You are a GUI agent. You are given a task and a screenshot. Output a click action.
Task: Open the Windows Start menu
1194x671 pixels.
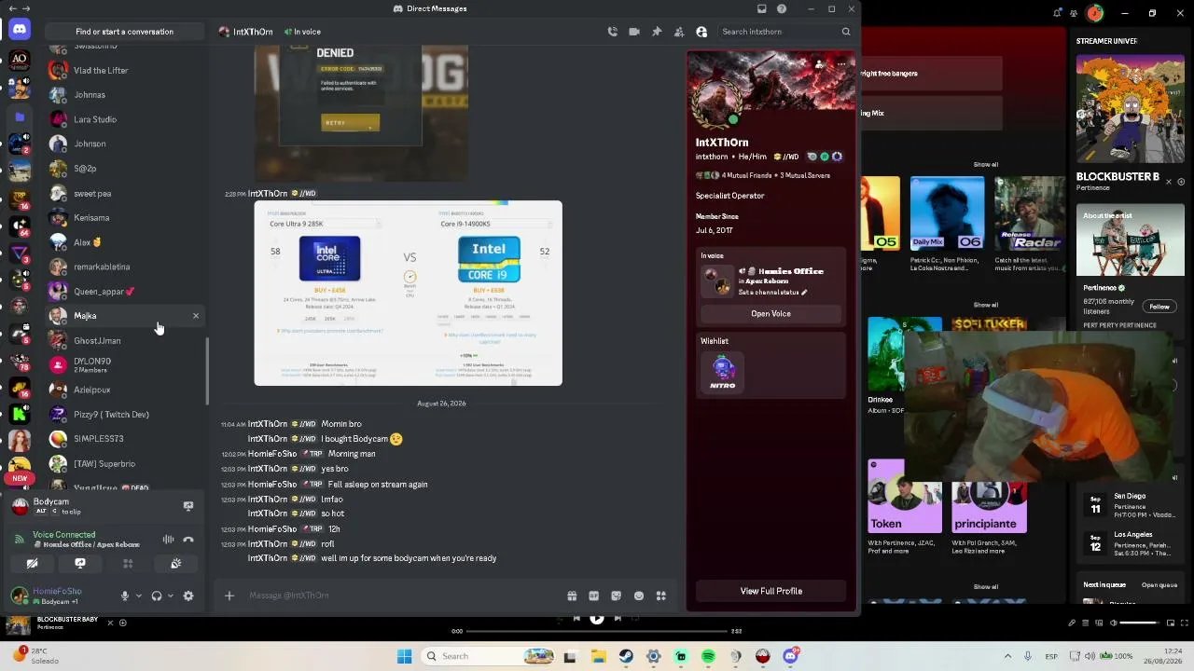pyautogui.click(x=404, y=656)
